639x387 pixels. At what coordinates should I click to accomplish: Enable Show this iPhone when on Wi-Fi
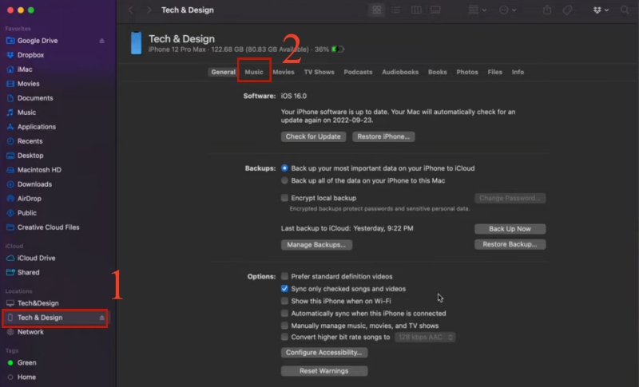(x=284, y=301)
